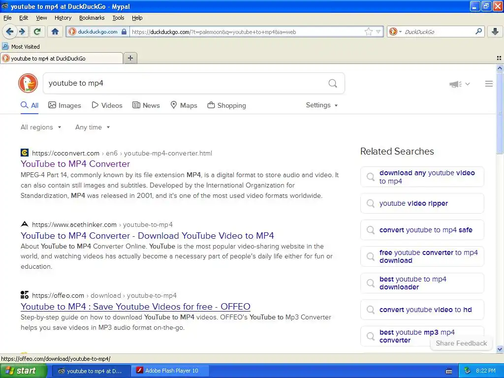Viewport: 504px width, 378px height.
Task: Search related 'youtube video ripper'
Action: pos(422,203)
